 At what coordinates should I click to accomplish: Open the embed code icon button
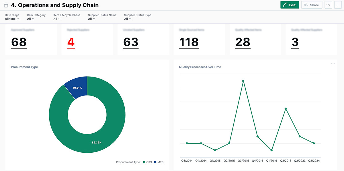point(328,5)
